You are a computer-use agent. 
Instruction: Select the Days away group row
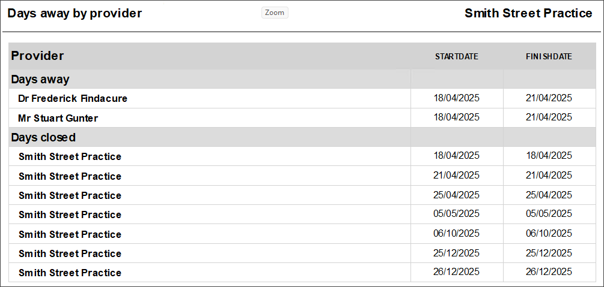click(302, 79)
